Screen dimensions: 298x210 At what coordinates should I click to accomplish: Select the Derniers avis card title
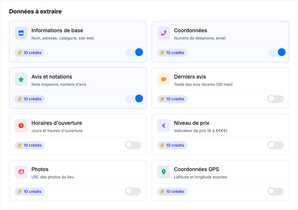click(x=190, y=77)
